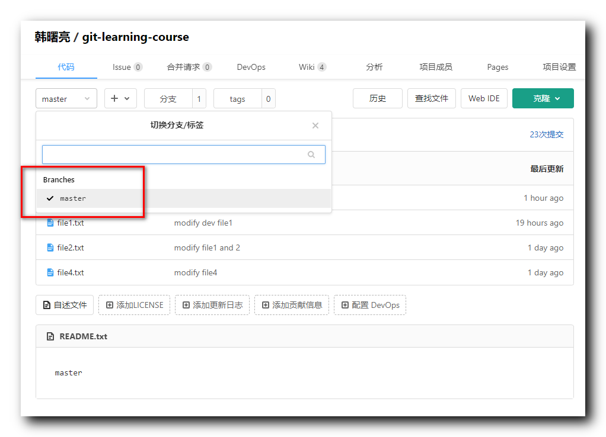Viewport: 606px width, 437px height.
Task: Open the 合并请求 tab
Action: click(189, 67)
